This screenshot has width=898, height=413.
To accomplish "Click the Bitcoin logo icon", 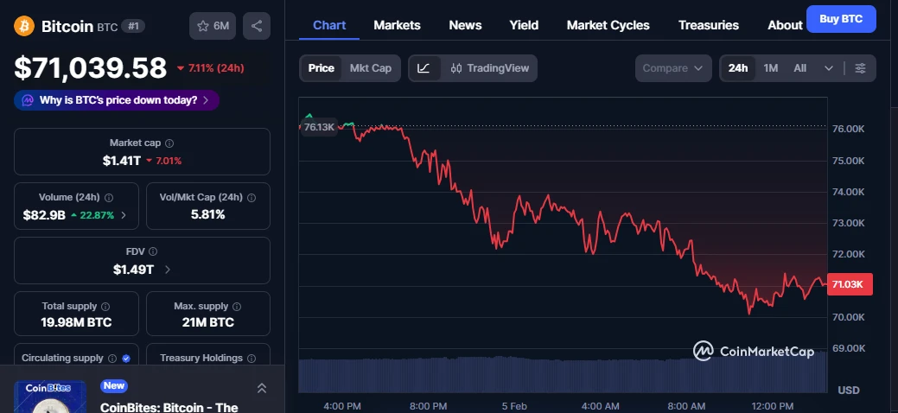I will point(24,26).
